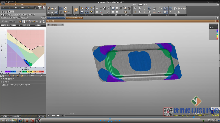220x123 pixels.
Task: Click the orange arrow-cross icon in results group
Action: click(x=135, y=12)
